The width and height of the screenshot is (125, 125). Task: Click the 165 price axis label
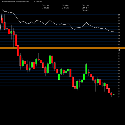(119, 56)
